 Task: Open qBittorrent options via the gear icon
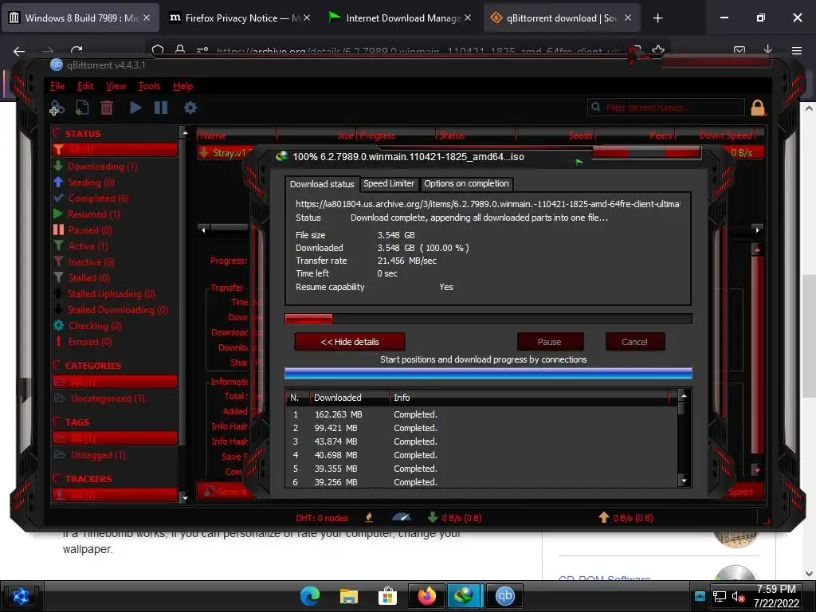tap(190, 108)
